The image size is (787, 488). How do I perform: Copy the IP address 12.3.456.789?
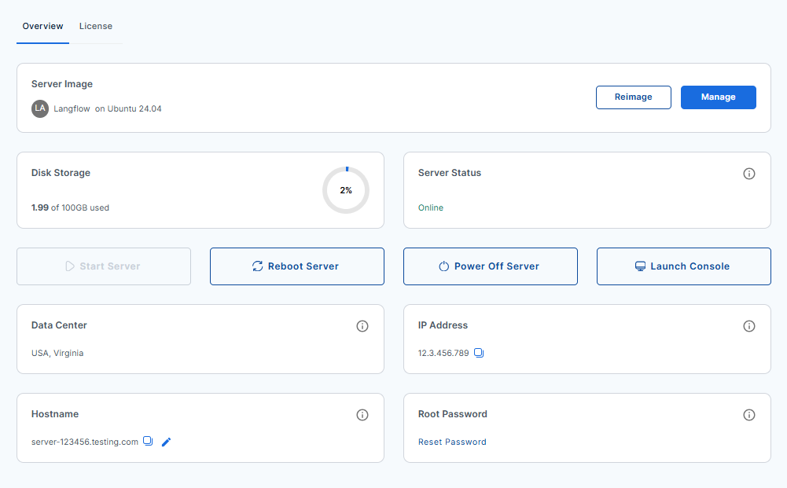pos(479,353)
